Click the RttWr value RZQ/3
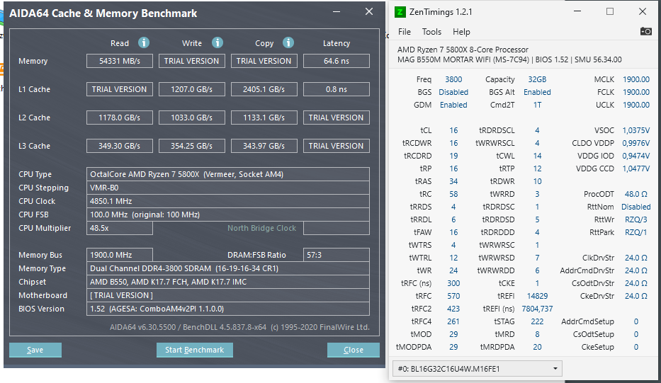 [x=636, y=219]
